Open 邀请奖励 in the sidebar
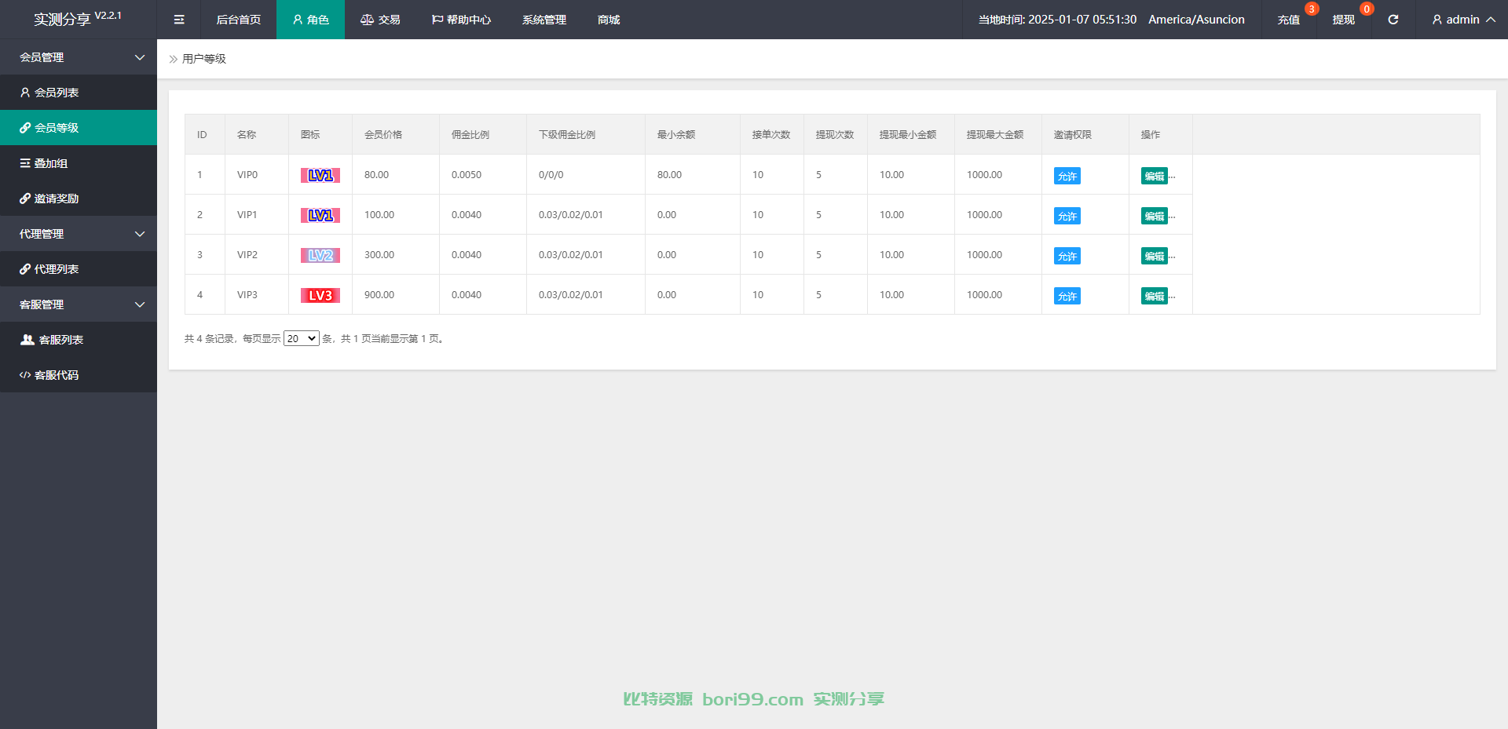Image resolution: width=1508 pixels, height=729 pixels. point(79,199)
